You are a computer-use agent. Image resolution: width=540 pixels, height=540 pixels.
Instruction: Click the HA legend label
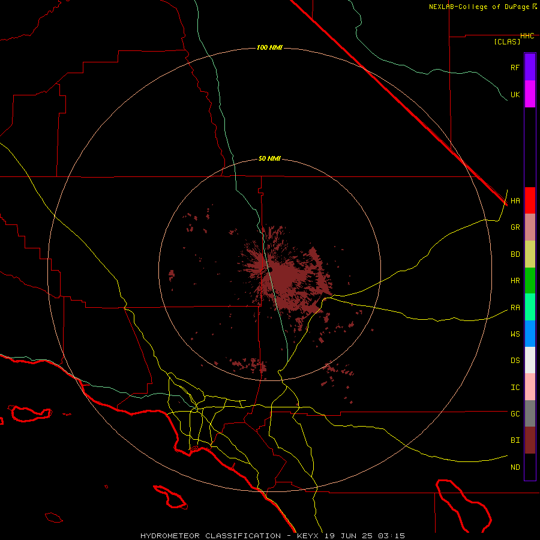pyautogui.click(x=515, y=201)
